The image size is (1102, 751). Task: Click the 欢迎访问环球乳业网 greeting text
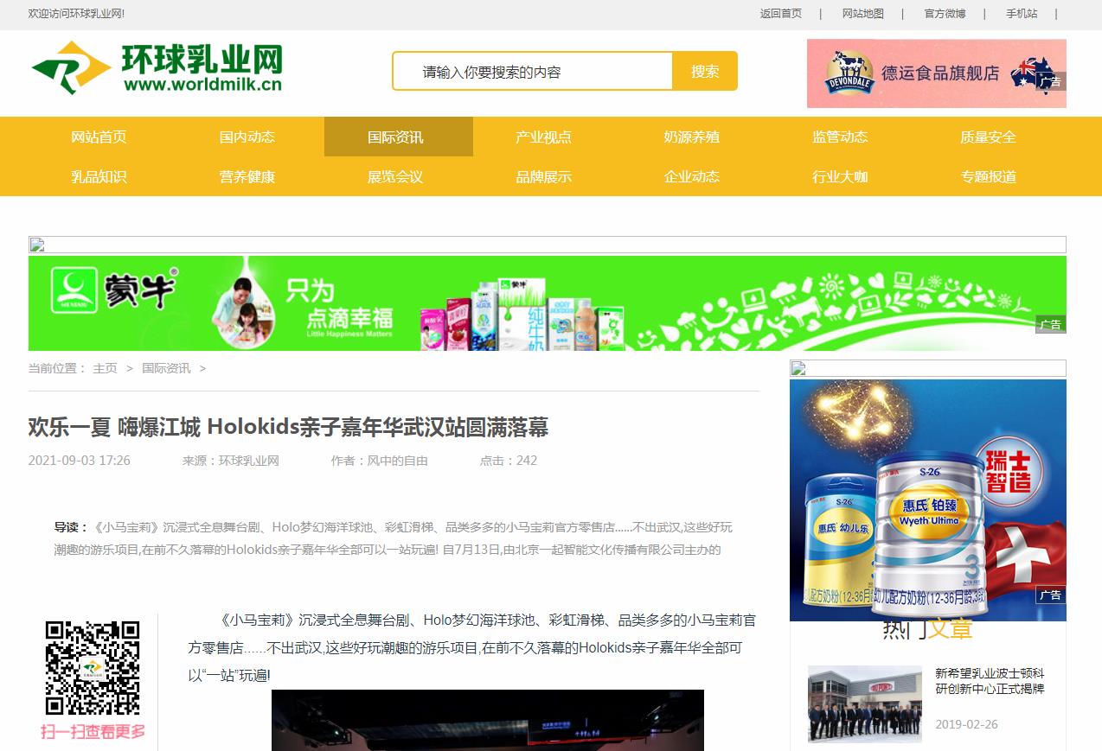(77, 14)
